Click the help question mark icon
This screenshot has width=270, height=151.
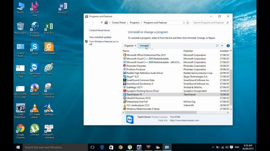228,46
